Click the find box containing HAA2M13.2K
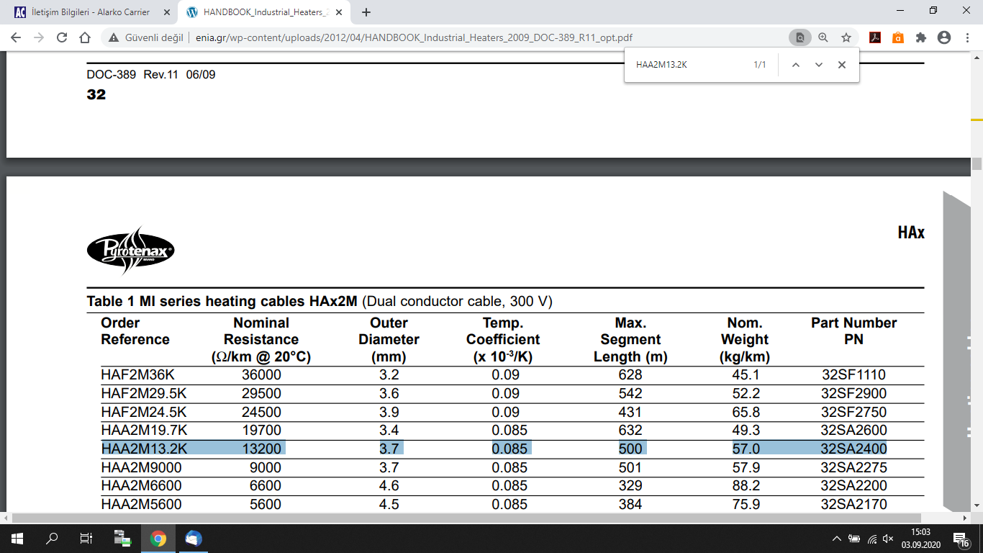983x553 pixels. click(687, 65)
